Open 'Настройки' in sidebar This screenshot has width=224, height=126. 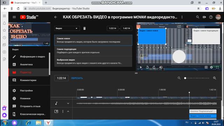29,91
